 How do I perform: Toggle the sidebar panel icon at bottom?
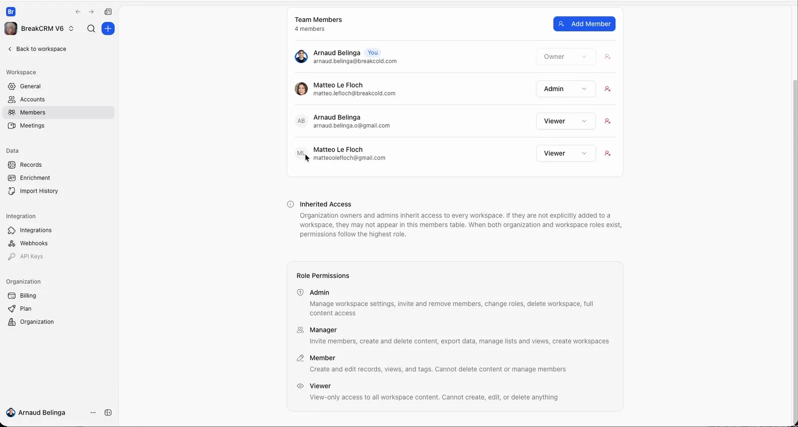click(108, 413)
